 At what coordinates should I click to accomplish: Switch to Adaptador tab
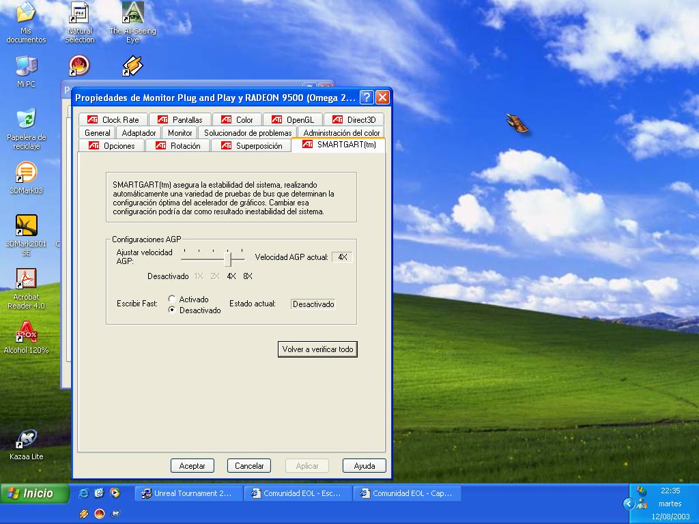139,133
